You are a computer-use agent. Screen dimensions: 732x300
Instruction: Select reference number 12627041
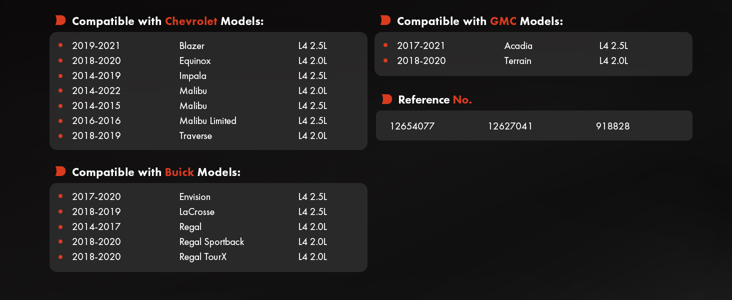click(510, 126)
